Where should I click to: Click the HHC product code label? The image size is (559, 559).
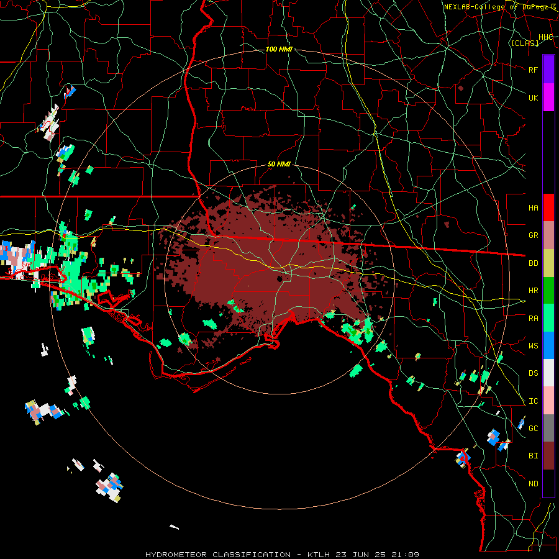tap(545, 37)
